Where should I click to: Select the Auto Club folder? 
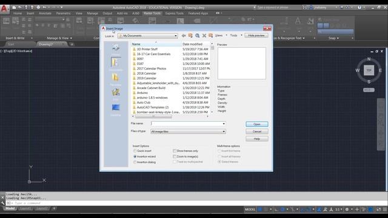[x=144, y=102]
